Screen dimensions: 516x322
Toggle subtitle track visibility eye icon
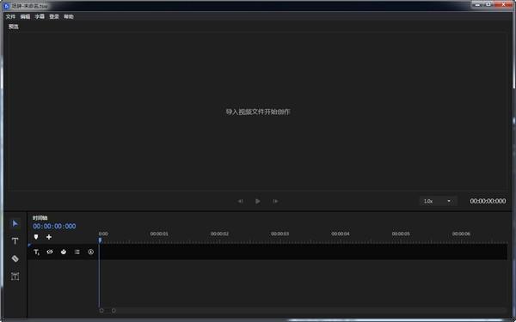(x=50, y=252)
